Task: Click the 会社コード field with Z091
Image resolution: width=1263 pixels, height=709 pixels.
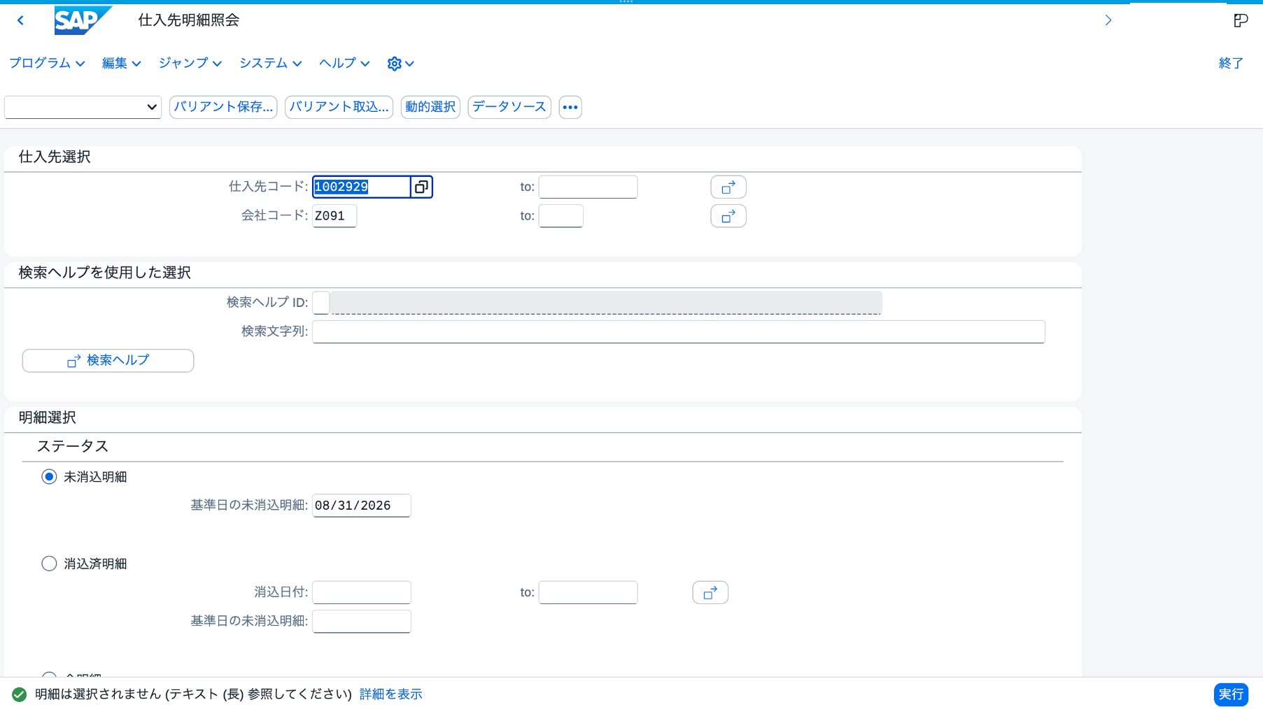Action: tap(334, 216)
